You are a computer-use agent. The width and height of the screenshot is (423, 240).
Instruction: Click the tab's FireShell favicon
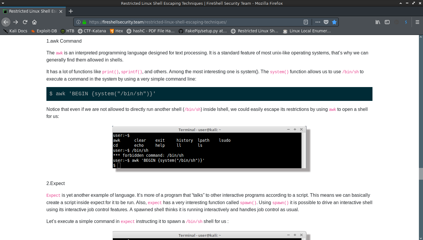(x=5, y=11)
